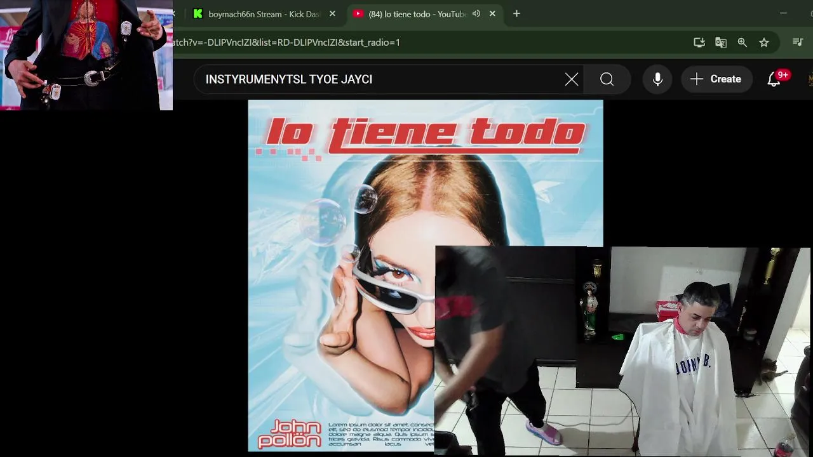
Task: Open the media control icon in toolbar
Action: [x=798, y=43]
